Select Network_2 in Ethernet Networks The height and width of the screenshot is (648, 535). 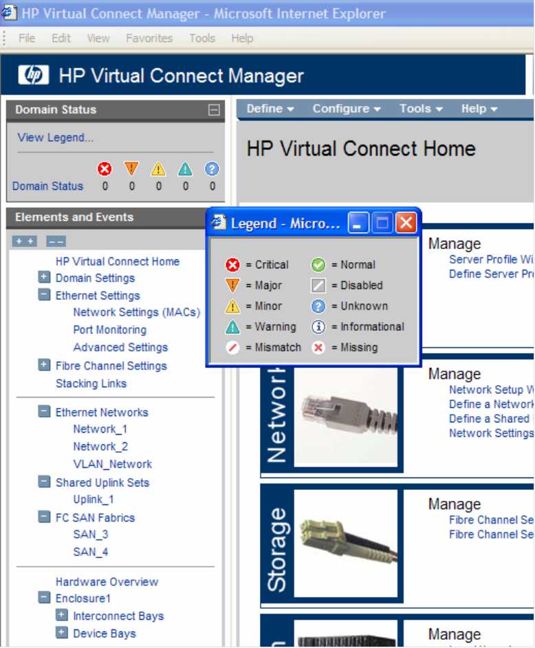pyautogui.click(x=100, y=446)
